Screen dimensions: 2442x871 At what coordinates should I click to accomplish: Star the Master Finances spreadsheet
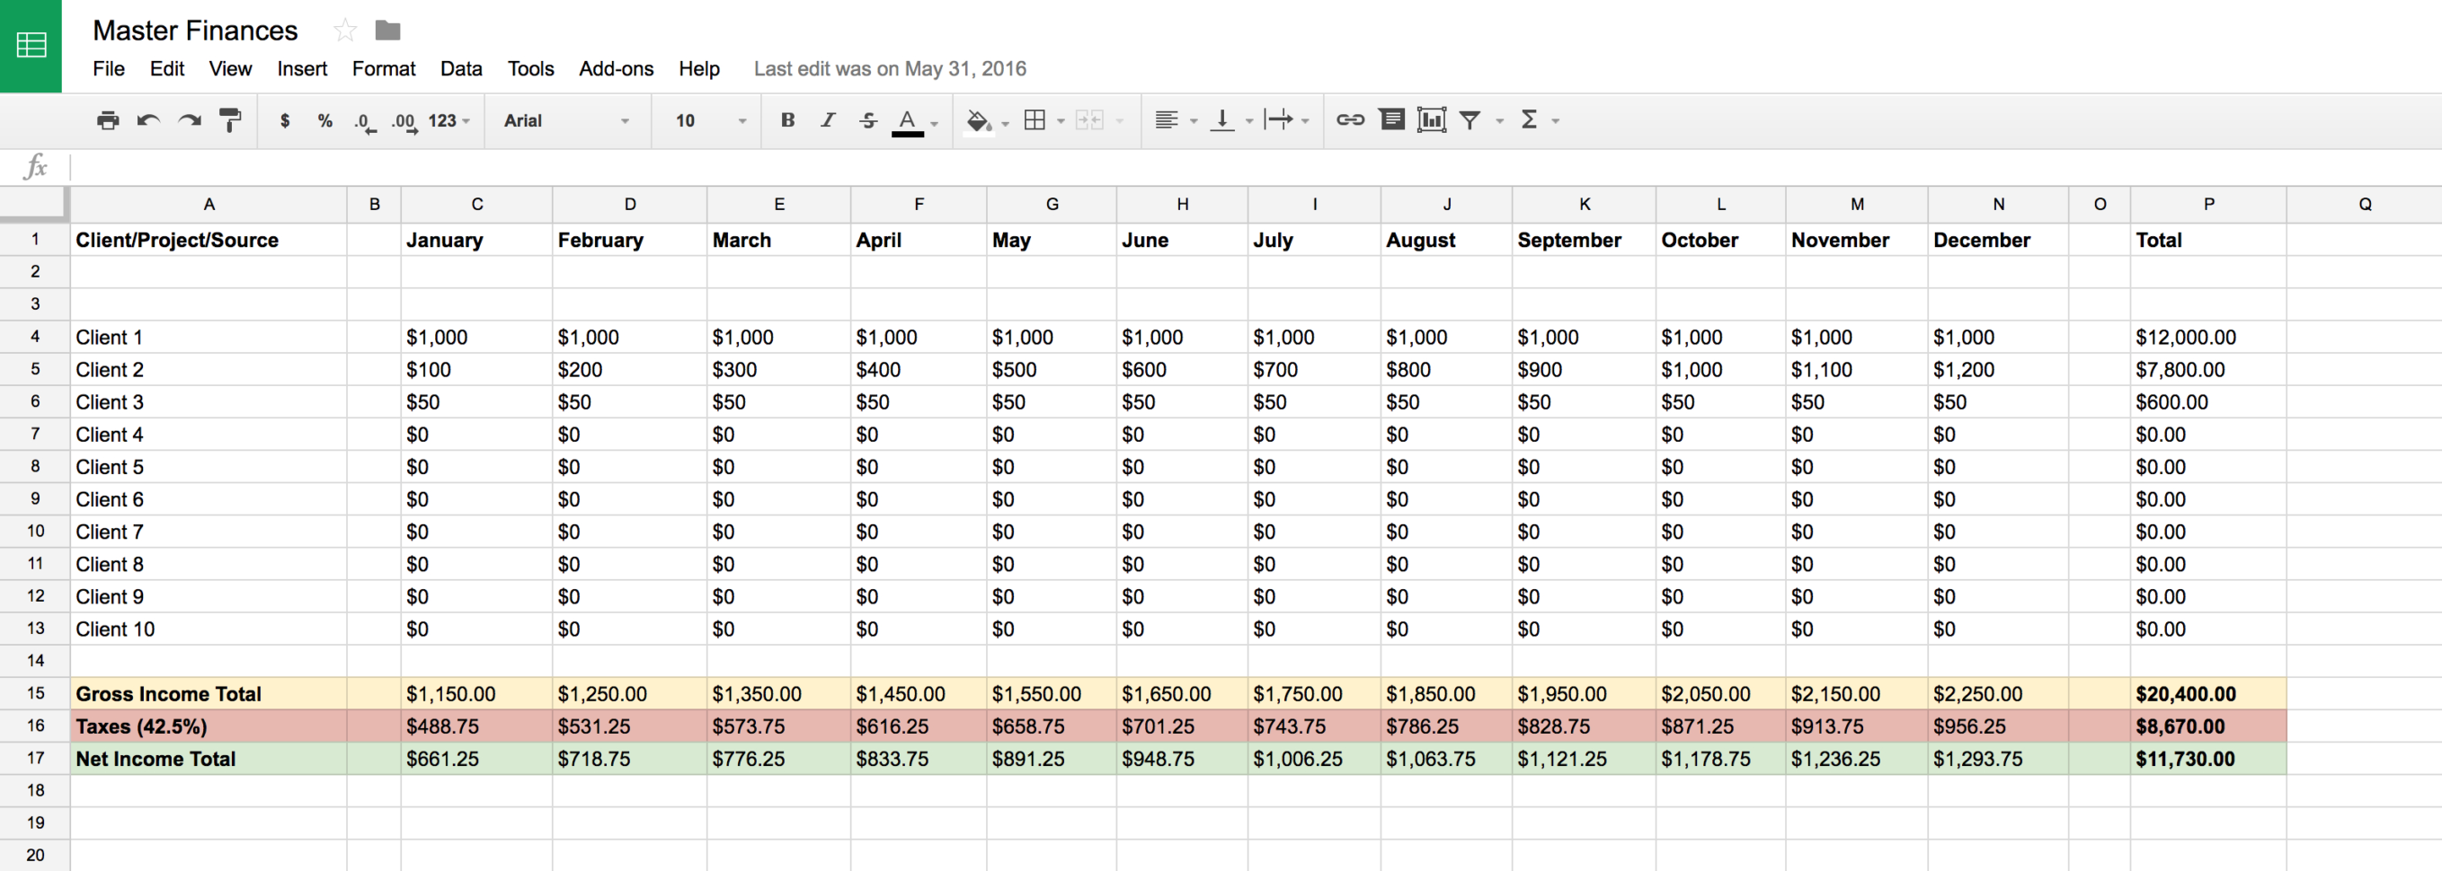click(x=344, y=30)
